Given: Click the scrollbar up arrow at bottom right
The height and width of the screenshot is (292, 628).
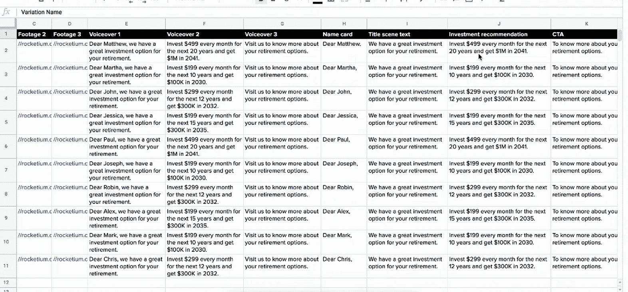Looking at the screenshot, I should coord(620,283).
